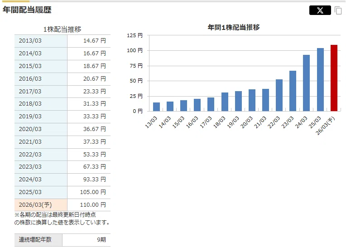Image resolution: width=346 pixels, height=248 pixels.
Task: Click the 年間配当履歴 heading
Action: (x=27, y=10)
